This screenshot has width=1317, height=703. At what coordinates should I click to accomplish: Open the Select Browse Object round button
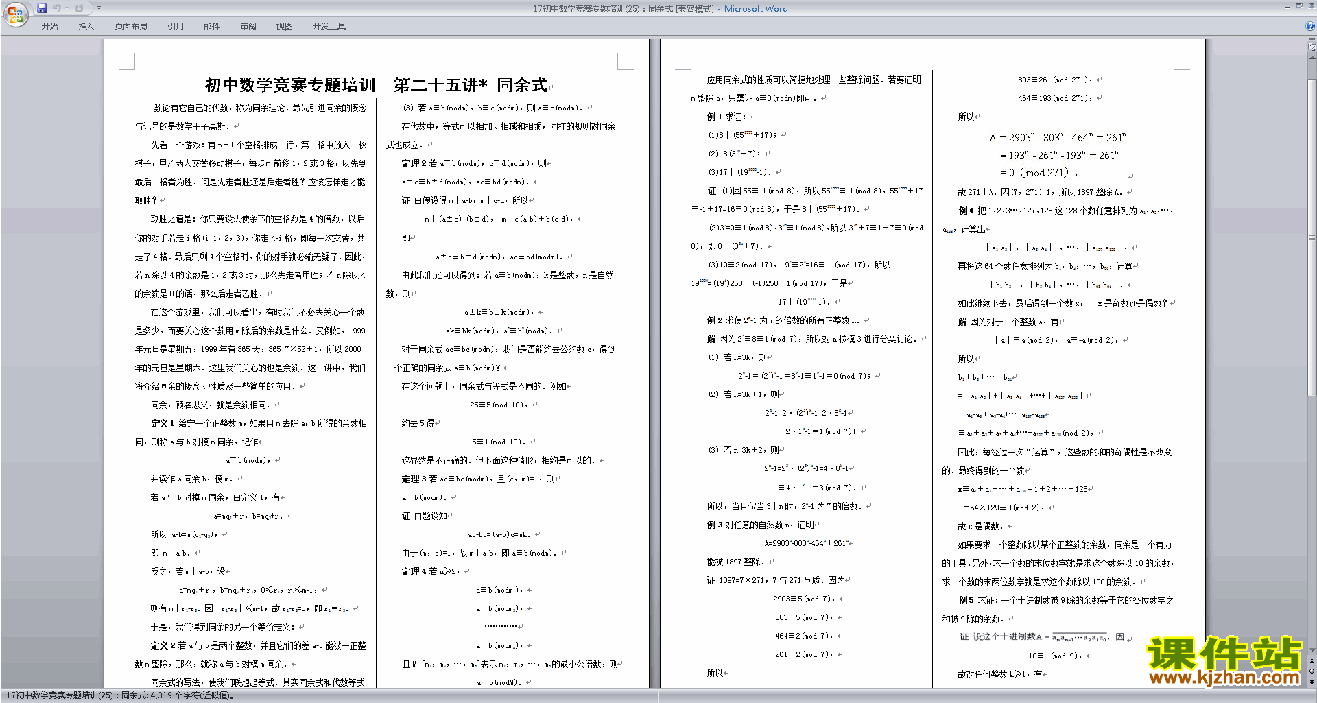pos(1312,671)
